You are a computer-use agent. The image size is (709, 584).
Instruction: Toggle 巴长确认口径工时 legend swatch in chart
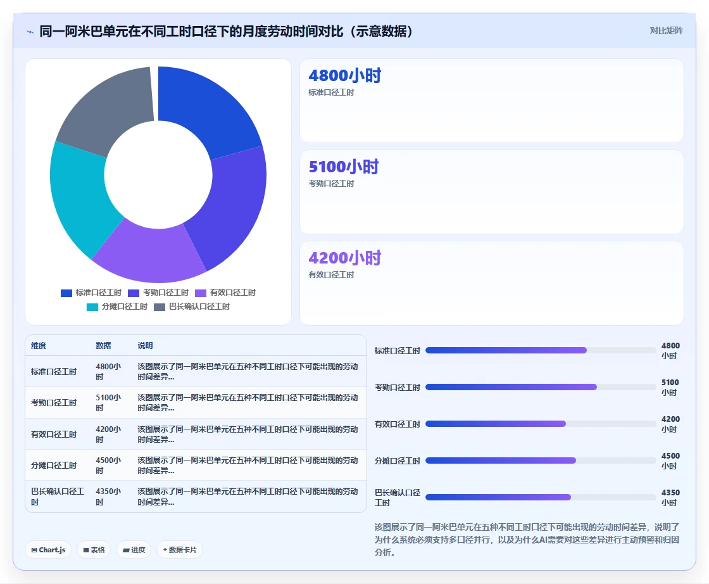click(x=159, y=307)
